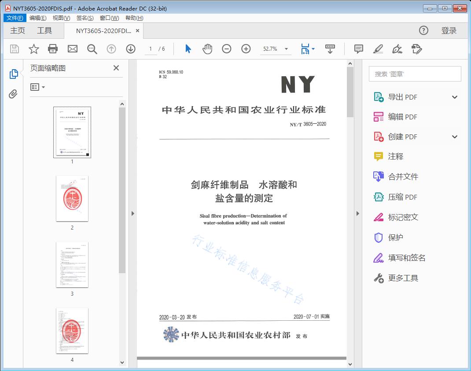Screen dimensions: 471x371
Task: Add this file to favorites star
Action: tap(33, 49)
